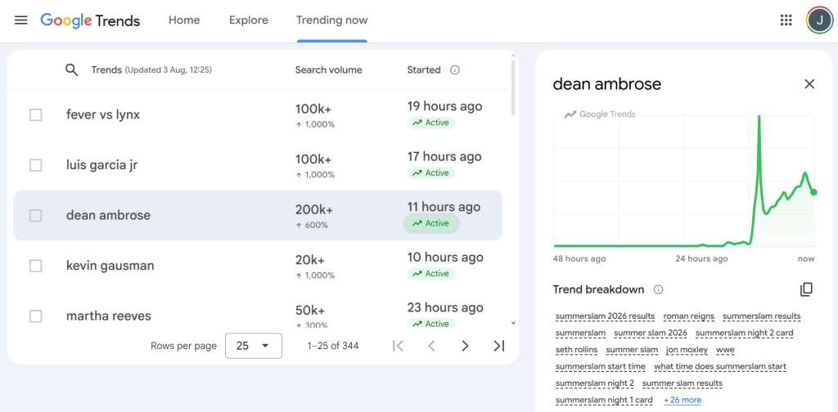Open the summerslam related query
Image resolution: width=838 pixels, height=412 pixels.
[x=580, y=333]
